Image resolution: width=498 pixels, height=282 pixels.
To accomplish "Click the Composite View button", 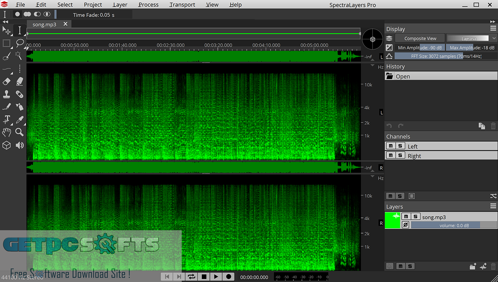I will point(420,38).
